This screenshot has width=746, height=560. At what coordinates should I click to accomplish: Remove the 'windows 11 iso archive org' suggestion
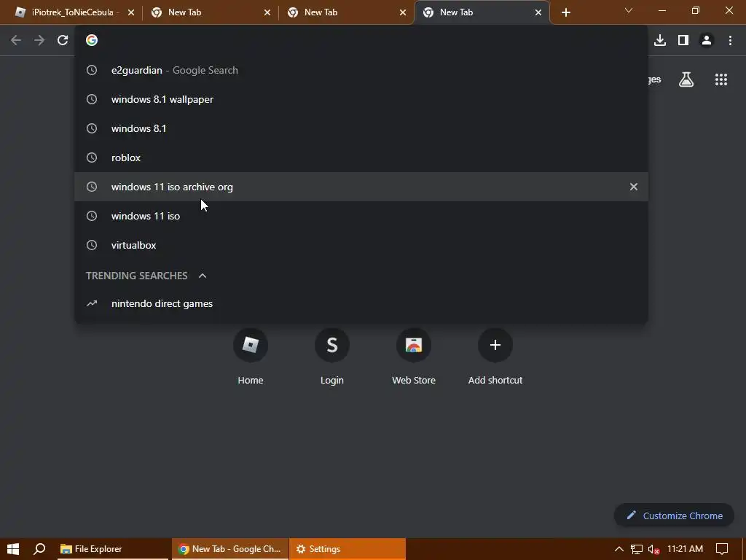634,187
